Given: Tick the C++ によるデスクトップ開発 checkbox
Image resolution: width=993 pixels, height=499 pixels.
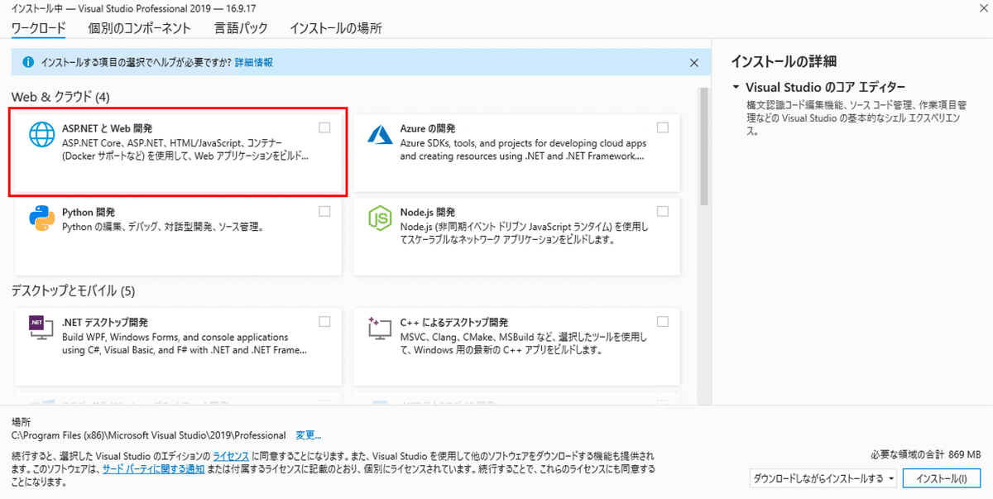Looking at the screenshot, I should (663, 321).
